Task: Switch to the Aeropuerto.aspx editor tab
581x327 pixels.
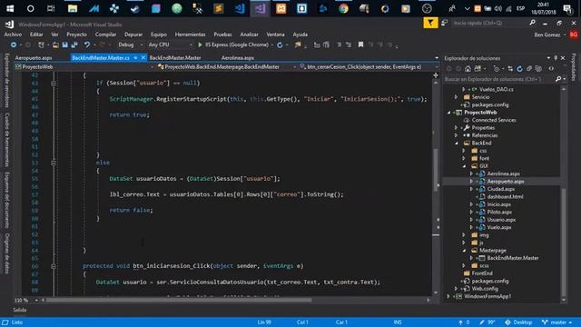Action: click(x=34, y=58)
